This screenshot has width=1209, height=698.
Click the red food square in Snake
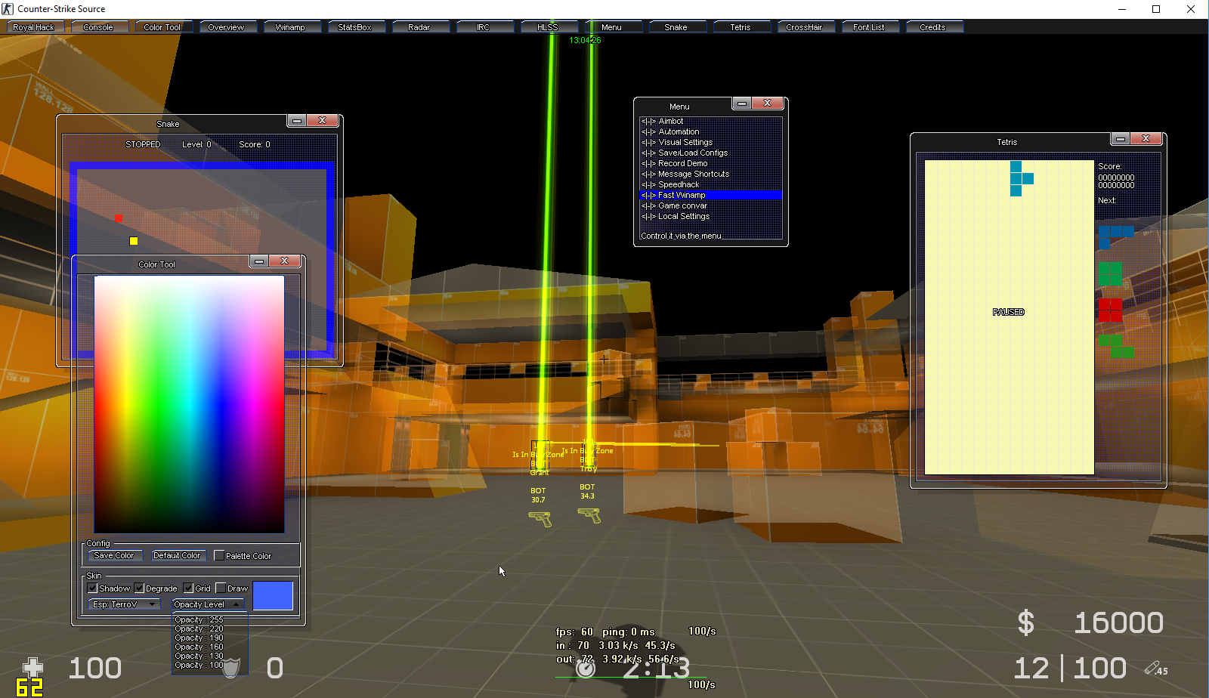pyautogui.click(x=119, y=218)
